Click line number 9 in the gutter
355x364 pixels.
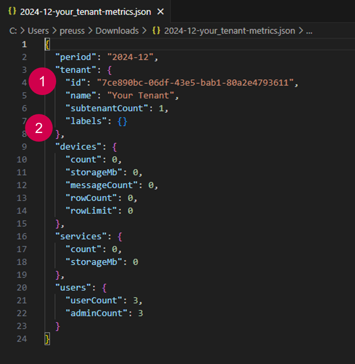pos(24,146)
